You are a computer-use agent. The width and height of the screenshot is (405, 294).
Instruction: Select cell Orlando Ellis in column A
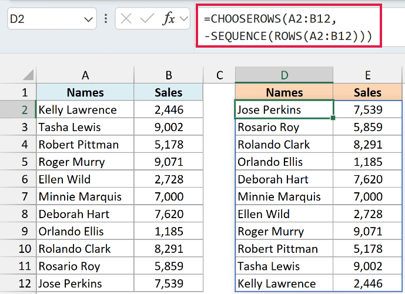tap(85, 231)
